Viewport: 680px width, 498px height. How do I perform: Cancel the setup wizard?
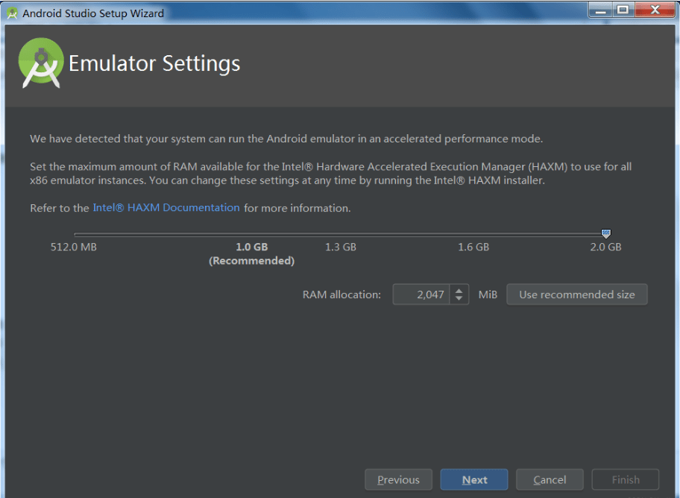click(550, 480)
